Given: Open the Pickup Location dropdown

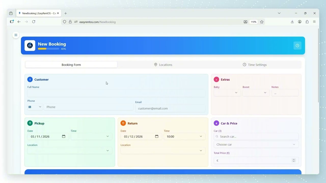Looking at the screenshot, I should (70, 151).
